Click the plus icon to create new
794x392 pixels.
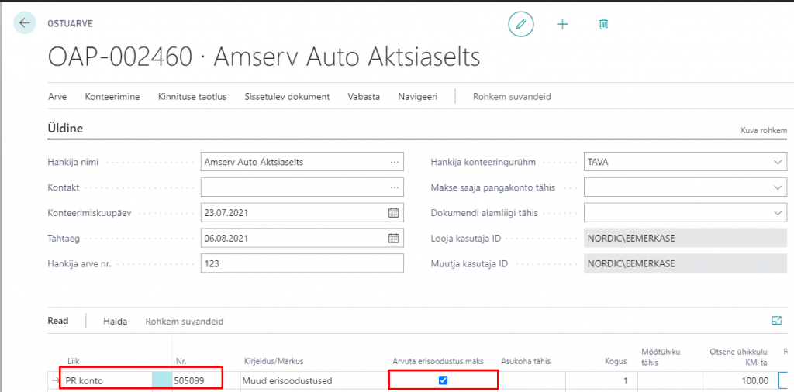click(563, 24)
